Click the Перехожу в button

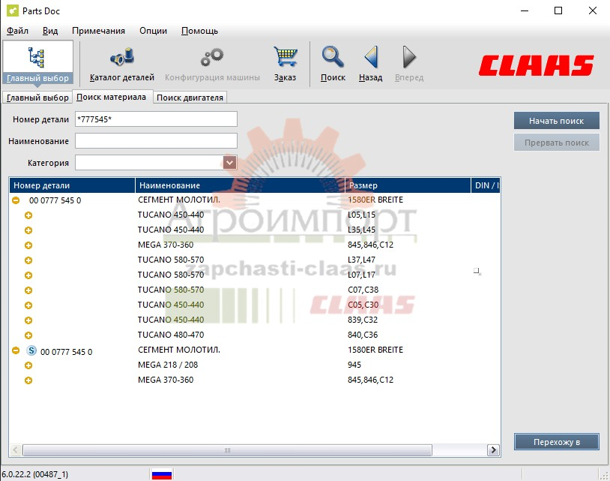pyautogui.click(x=556, y=442)
